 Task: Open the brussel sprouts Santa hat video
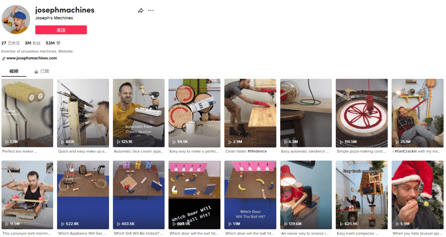pos(417,195)
